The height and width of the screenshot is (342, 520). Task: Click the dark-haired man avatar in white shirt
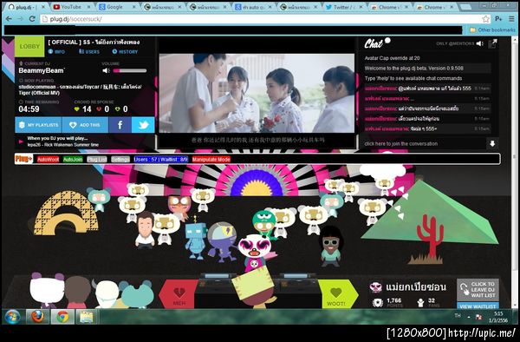coord(145,230)
